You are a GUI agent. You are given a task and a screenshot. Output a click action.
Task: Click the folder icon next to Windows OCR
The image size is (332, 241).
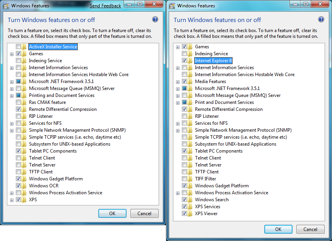pos(25,186)
